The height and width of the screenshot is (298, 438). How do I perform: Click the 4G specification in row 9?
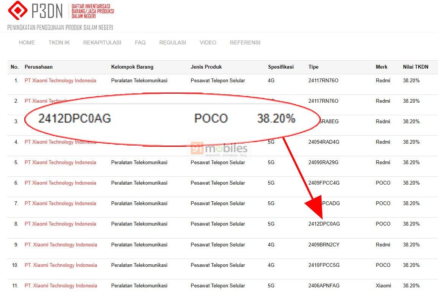(271, 245)
